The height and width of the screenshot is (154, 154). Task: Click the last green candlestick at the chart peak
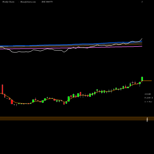[x=142, y=79]
